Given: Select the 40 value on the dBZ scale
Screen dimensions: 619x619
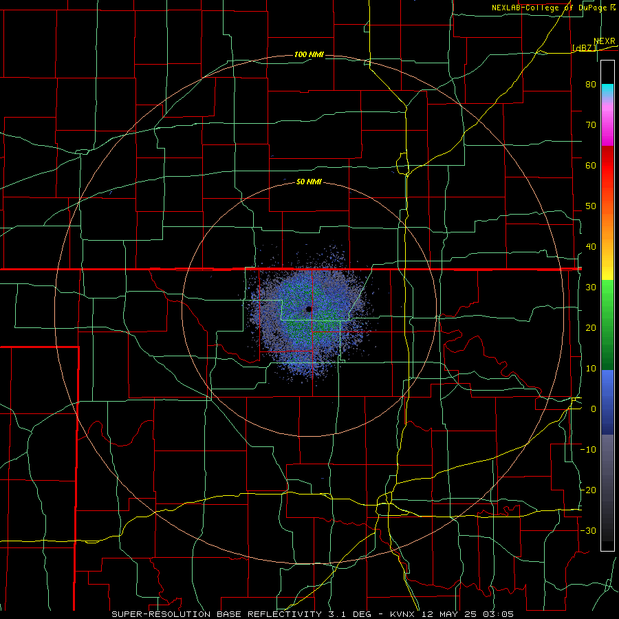Looking at the screenshot, I should [x=591, y=247].
